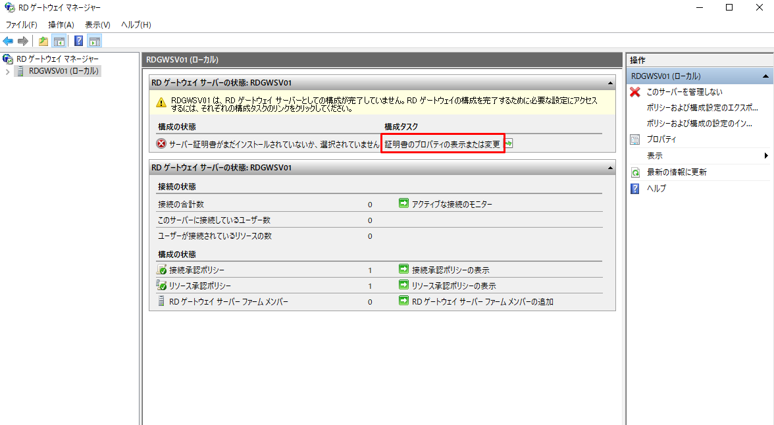
Task: Collapse the first RD ゲートウェイ サーバーの状態 section
Action: (x=610, y=83)
